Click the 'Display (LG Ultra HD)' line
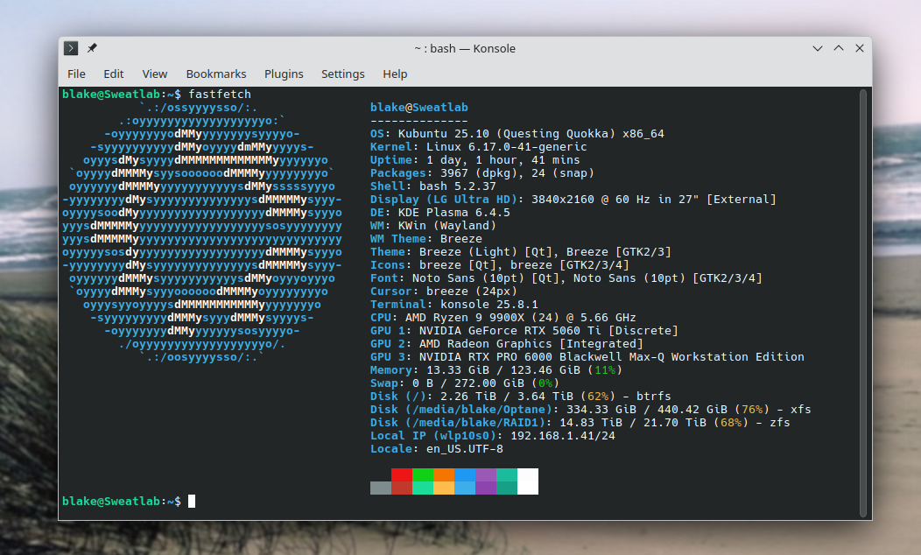 (x=573, y=199)
